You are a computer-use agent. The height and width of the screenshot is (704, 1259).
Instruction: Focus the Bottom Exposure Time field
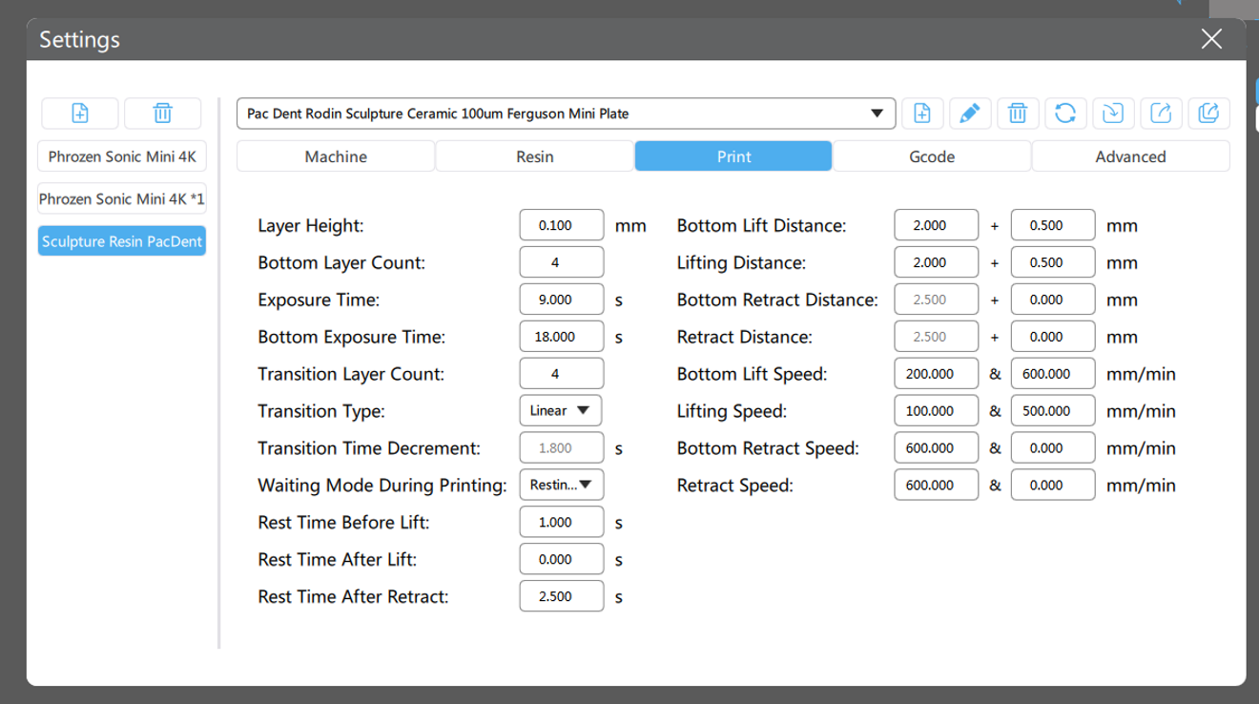coord(561,337)
